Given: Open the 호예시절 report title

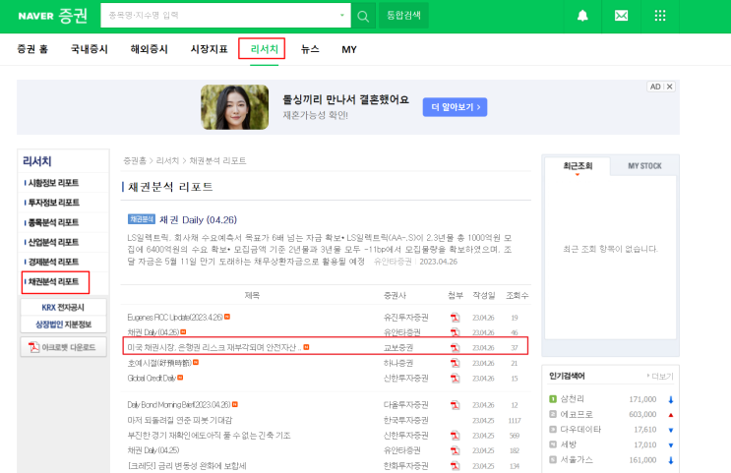Looking at the screenshot, I should pos(159,363).
